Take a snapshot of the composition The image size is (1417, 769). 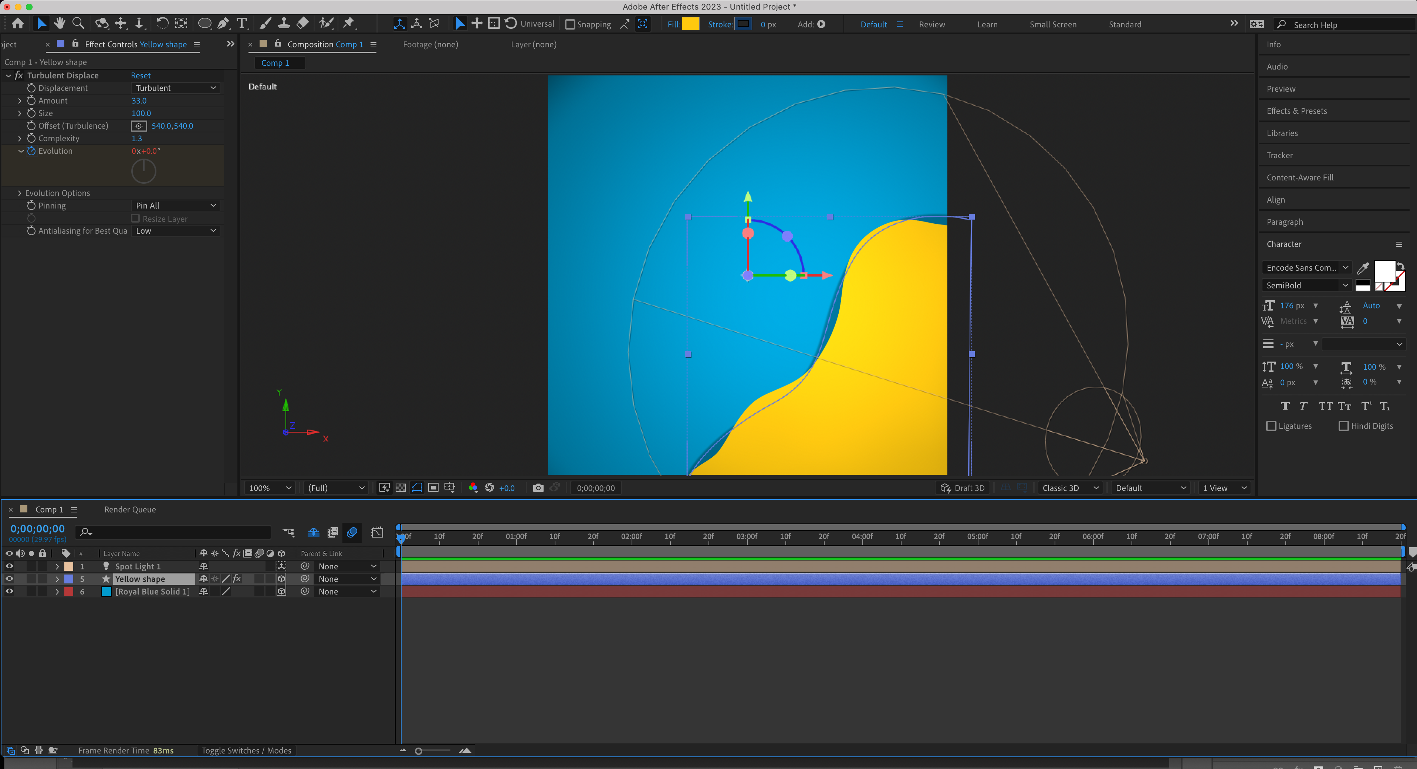pyautogui.click(x=538, y=487)
